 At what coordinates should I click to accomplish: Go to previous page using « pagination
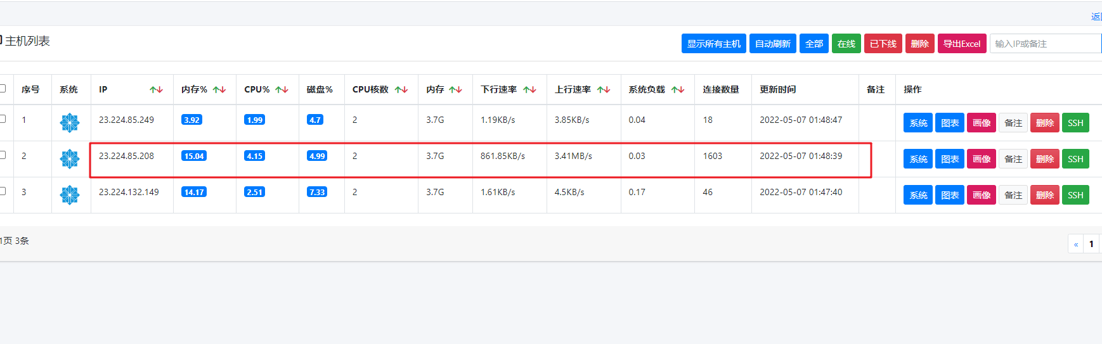pos(1075,244)
